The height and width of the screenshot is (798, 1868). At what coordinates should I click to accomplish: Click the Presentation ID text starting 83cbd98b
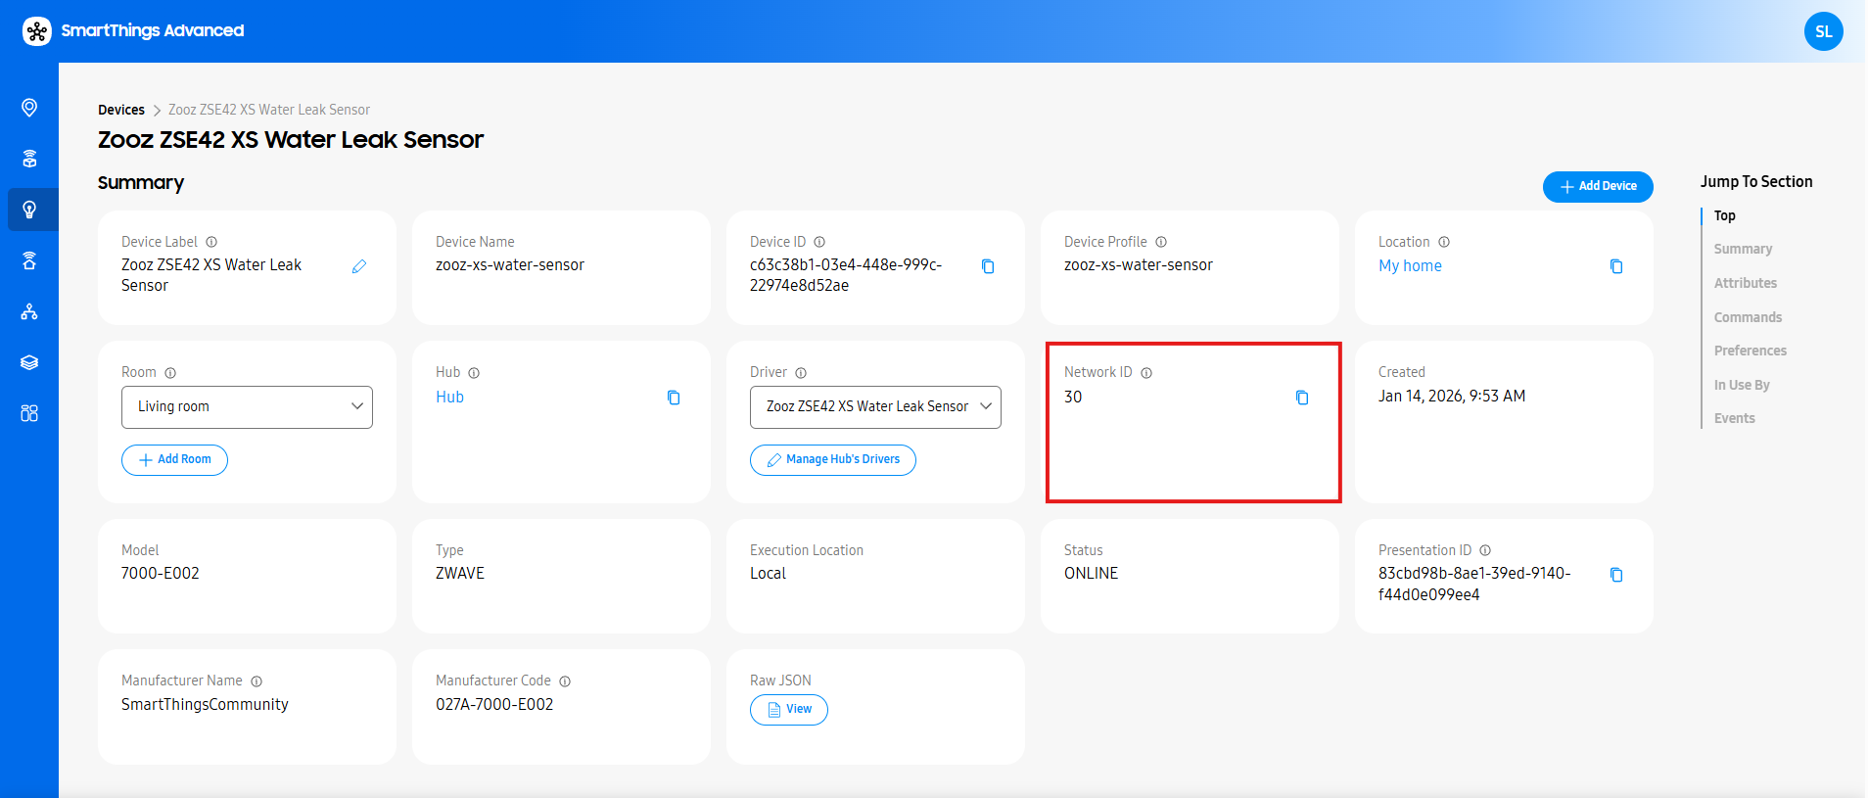[1474, 584]
